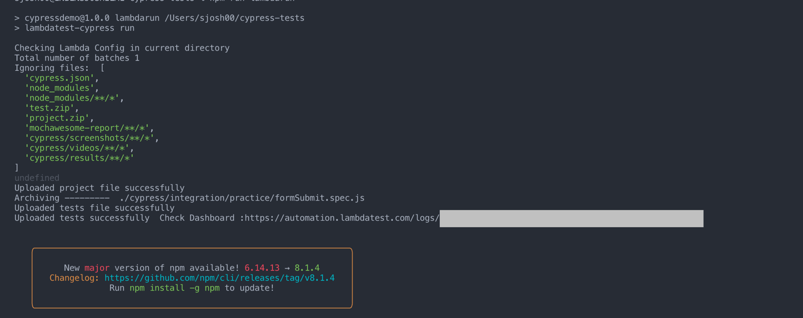
Task: Click 'Uploaded project file successfully' message
Action: [x=100, y=188]
